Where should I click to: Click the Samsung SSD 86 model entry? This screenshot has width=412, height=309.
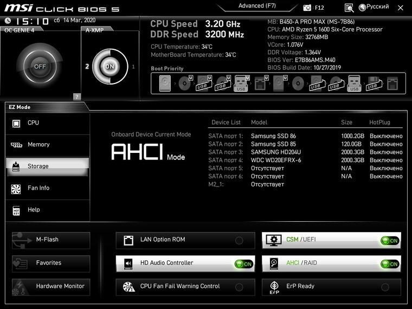point(273,136)
